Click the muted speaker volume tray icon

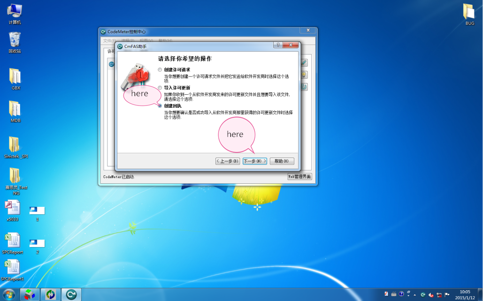click(x=430, y=294)
